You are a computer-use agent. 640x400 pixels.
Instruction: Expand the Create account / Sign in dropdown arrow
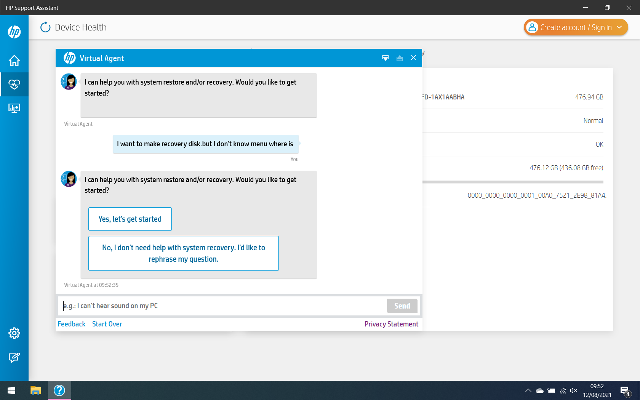[619, 27]
